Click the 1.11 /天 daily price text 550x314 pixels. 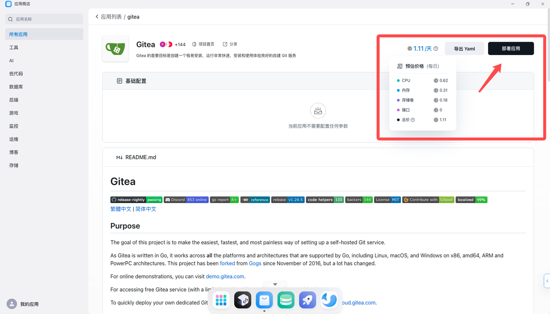point(422,49)
